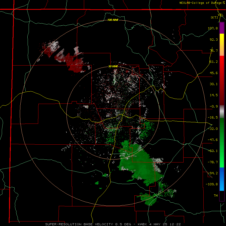
Task: Select the -0.9 scale value
Action: click(214, 106)
